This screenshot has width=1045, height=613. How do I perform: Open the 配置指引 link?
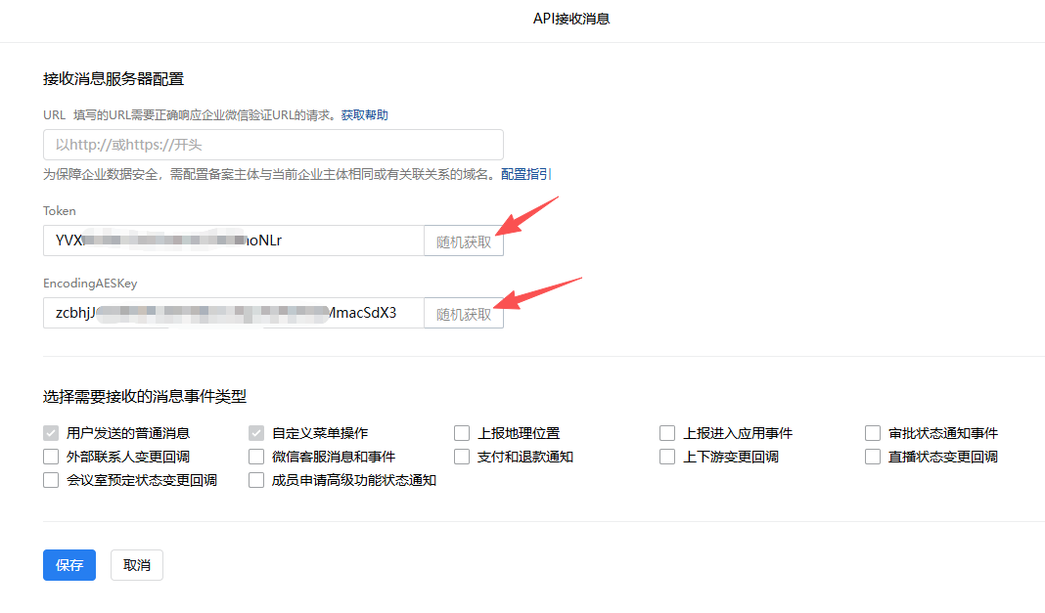click(525, 174)
